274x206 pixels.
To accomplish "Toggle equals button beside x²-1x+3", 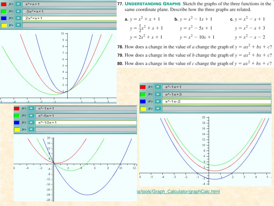I will 158,94.
